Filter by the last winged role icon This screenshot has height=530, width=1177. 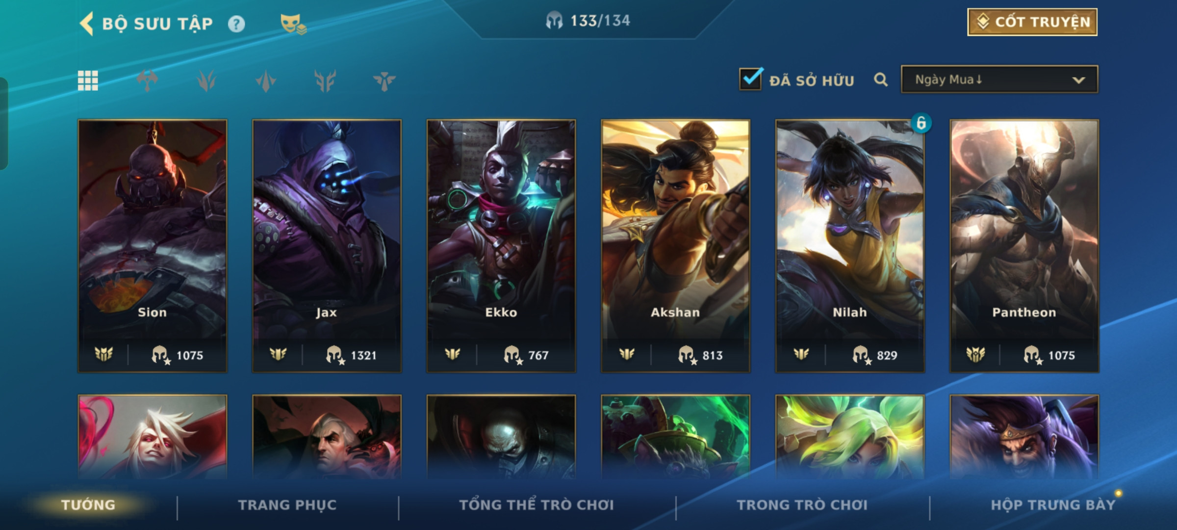384,80
